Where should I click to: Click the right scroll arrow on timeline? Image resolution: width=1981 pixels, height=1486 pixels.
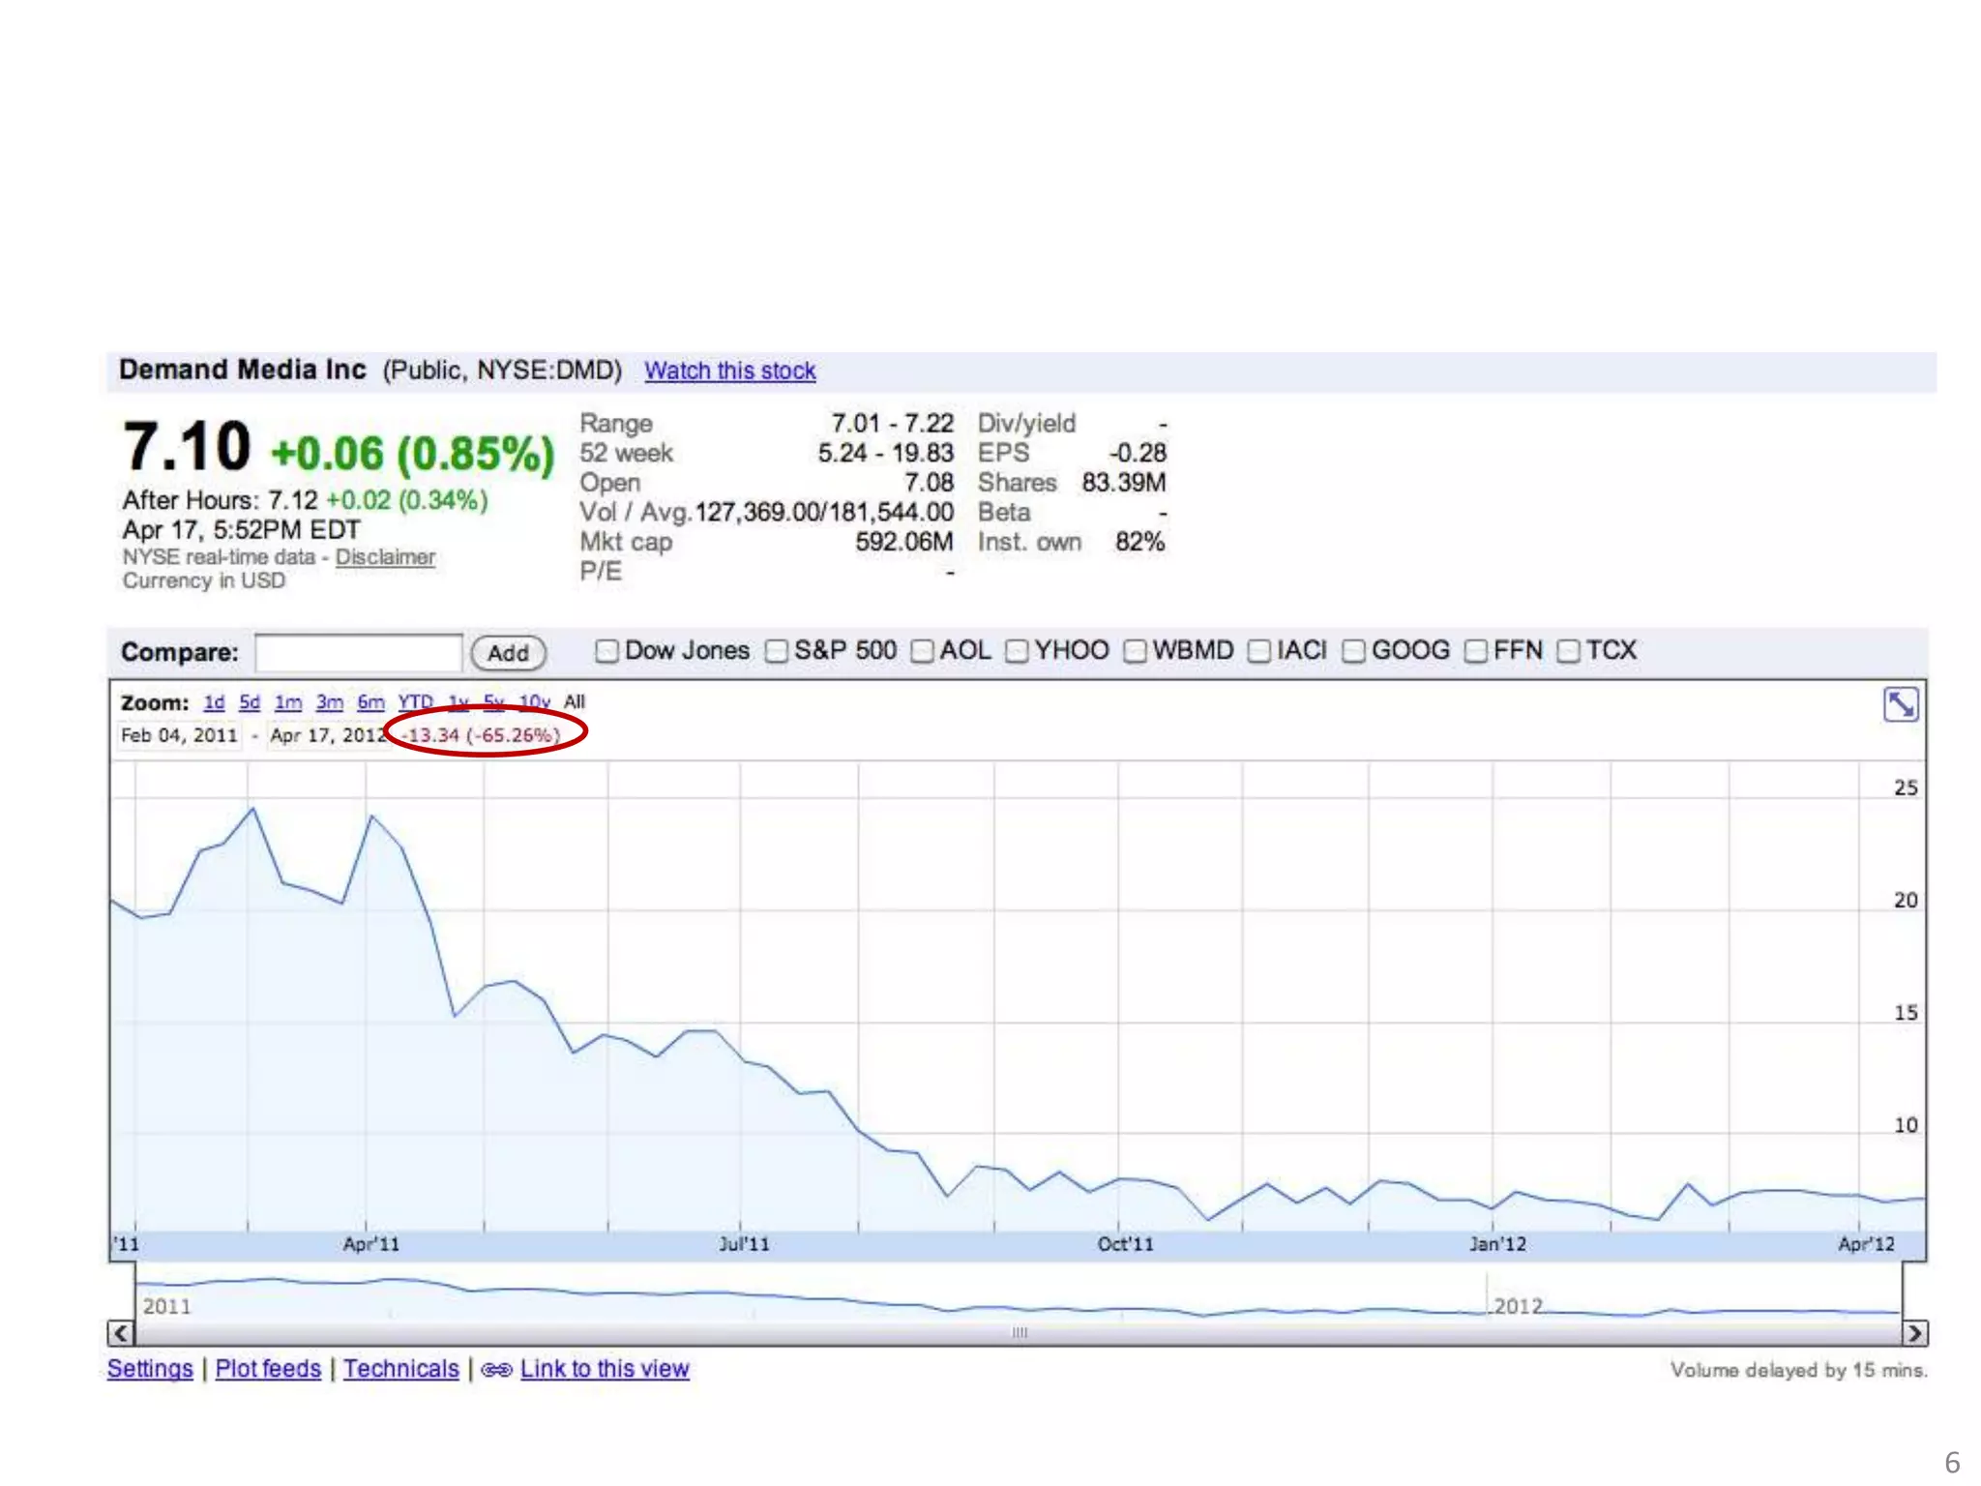coord(1913,1333)
